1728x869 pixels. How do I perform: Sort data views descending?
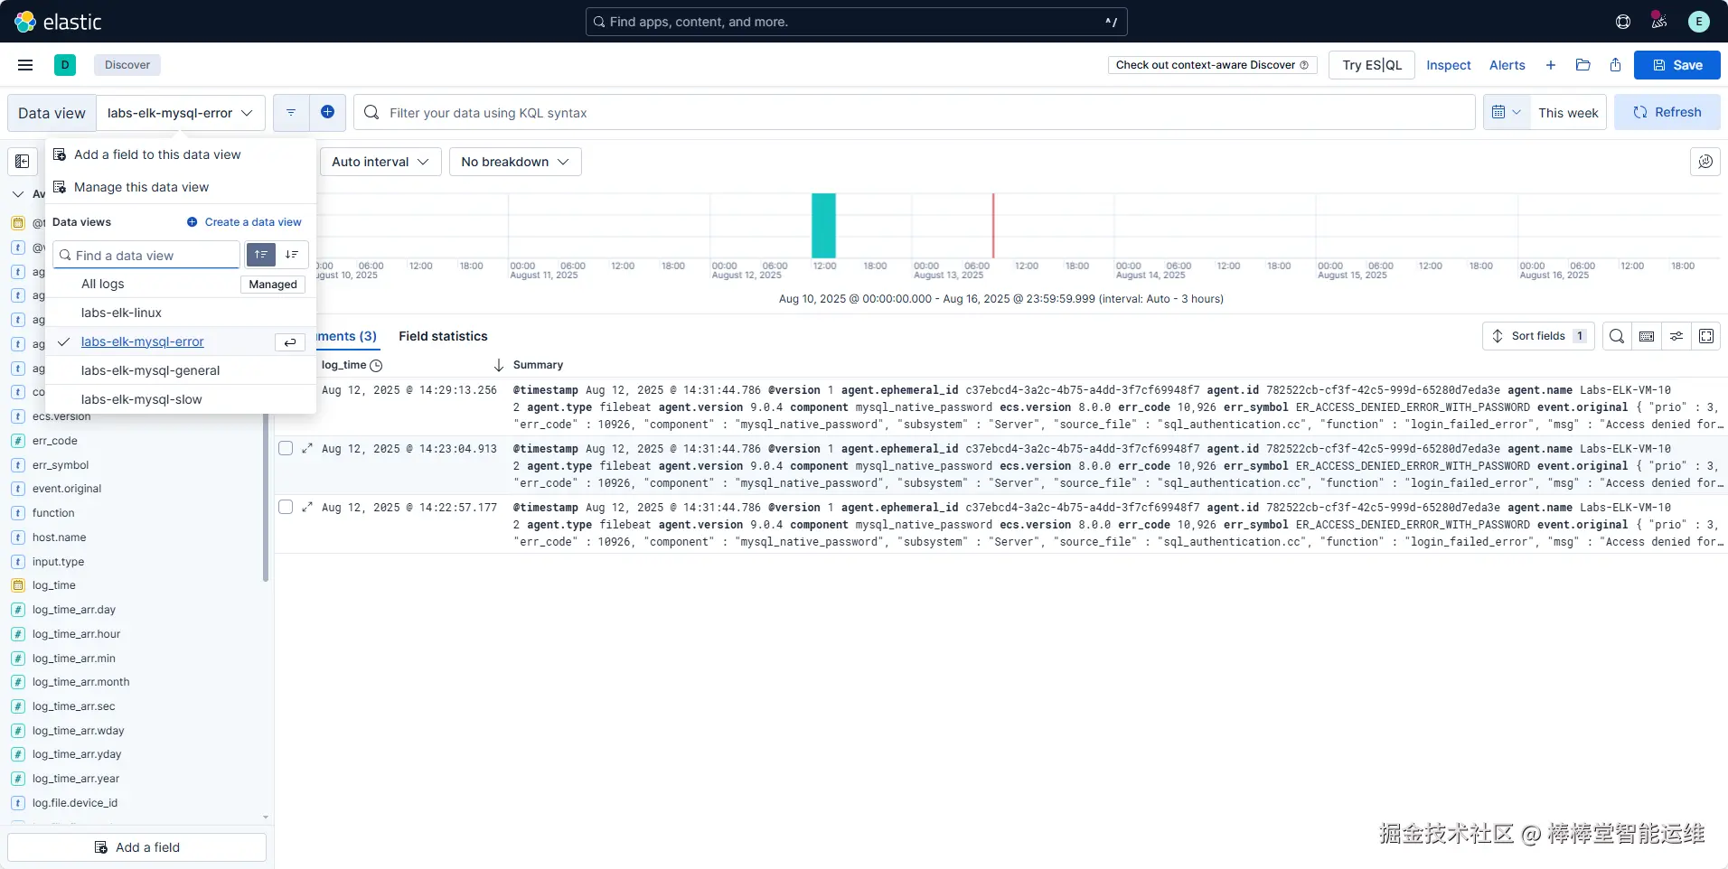[x=292, y=255]
